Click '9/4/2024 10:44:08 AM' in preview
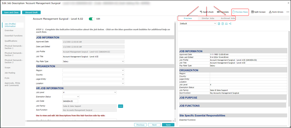291x128 pixels. pyautogui.click(x=219, y=57)
